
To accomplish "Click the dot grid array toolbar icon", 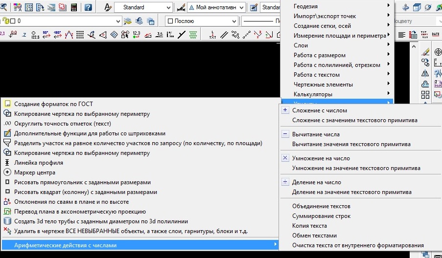I will (x=80, y=35).
